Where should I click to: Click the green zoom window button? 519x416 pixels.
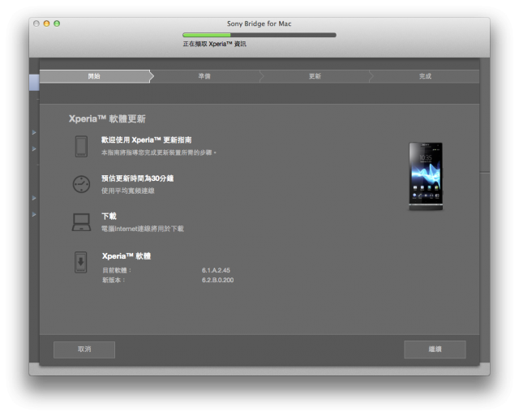point(57,24)
